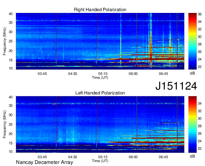
Task: Click the right-handed plot's dB colorbar
Action: pos(192,41)
